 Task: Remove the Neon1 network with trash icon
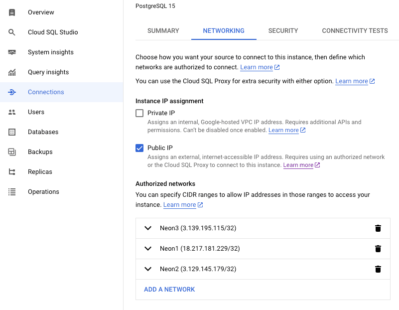pyautogui.click(x=378, y=248)
